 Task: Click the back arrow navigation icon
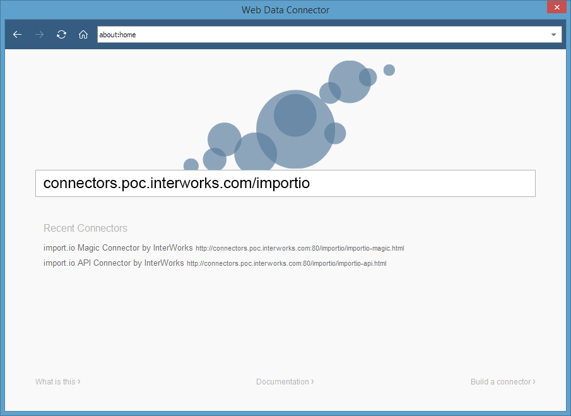click(x=17, y=35)
